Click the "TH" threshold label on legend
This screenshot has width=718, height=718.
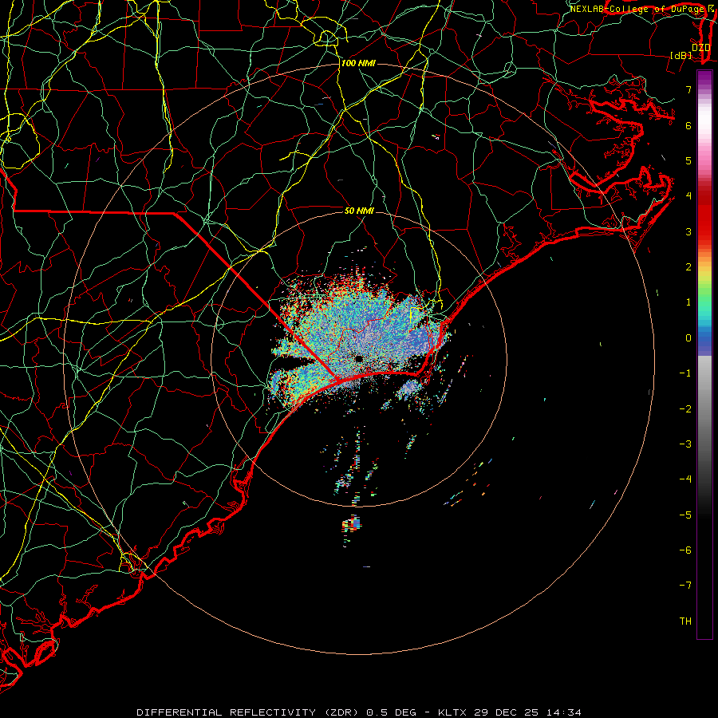point(685,621)
